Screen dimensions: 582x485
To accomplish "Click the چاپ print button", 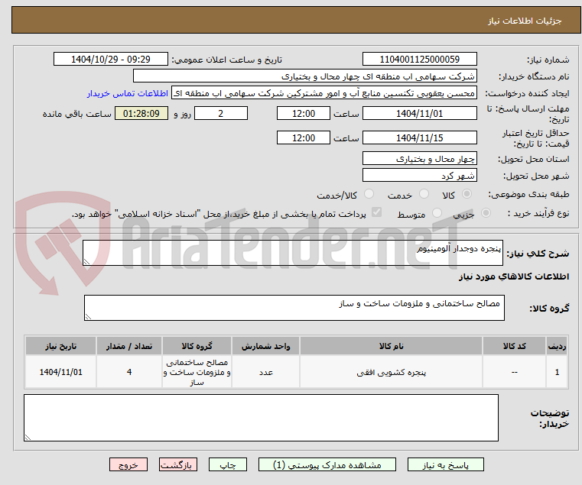I will click(x=228, y=464).
